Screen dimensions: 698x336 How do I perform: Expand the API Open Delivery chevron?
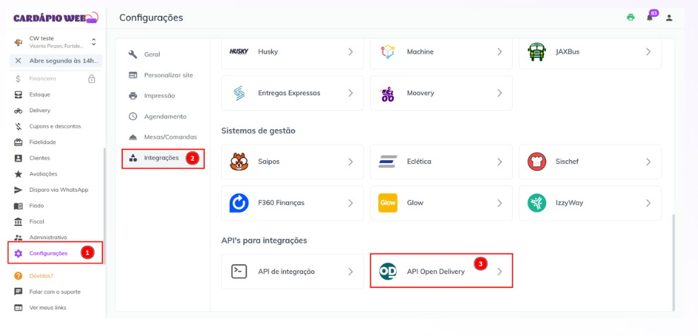click(499, 272)
